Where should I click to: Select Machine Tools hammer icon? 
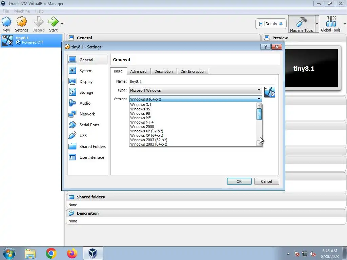point(301,24)
